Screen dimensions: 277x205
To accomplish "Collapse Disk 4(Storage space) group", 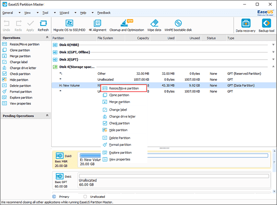I will [x=273, y=66].
